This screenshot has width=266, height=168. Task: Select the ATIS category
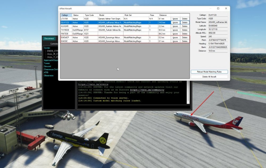[46, 72]
